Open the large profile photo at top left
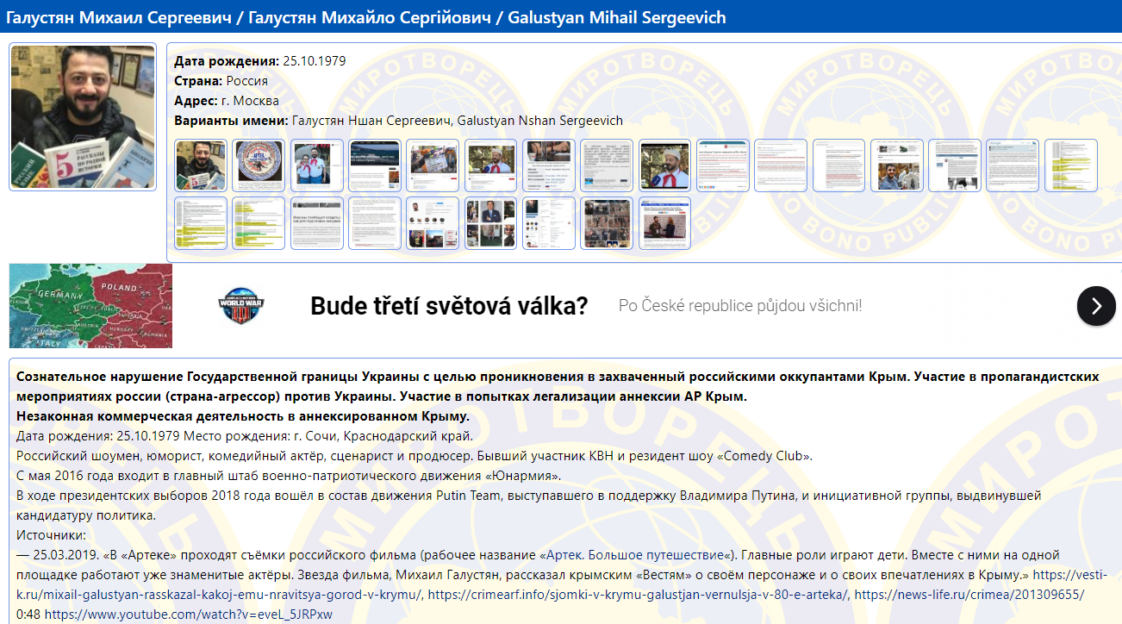Image resolution: width=1122 pixels, height=624 pixels. coord(83,117)
